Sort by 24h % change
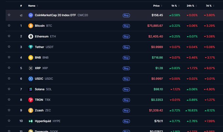Screen dimensions: 223x132 (192, 6)
